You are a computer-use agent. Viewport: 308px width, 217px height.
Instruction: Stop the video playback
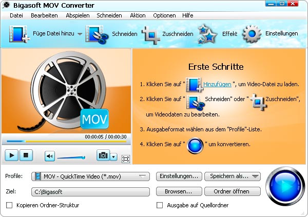[26, 155]
